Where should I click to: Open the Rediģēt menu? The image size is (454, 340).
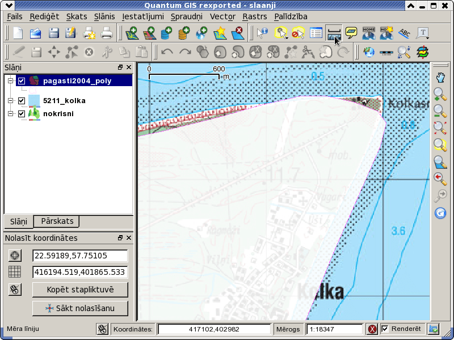[44, 16]
